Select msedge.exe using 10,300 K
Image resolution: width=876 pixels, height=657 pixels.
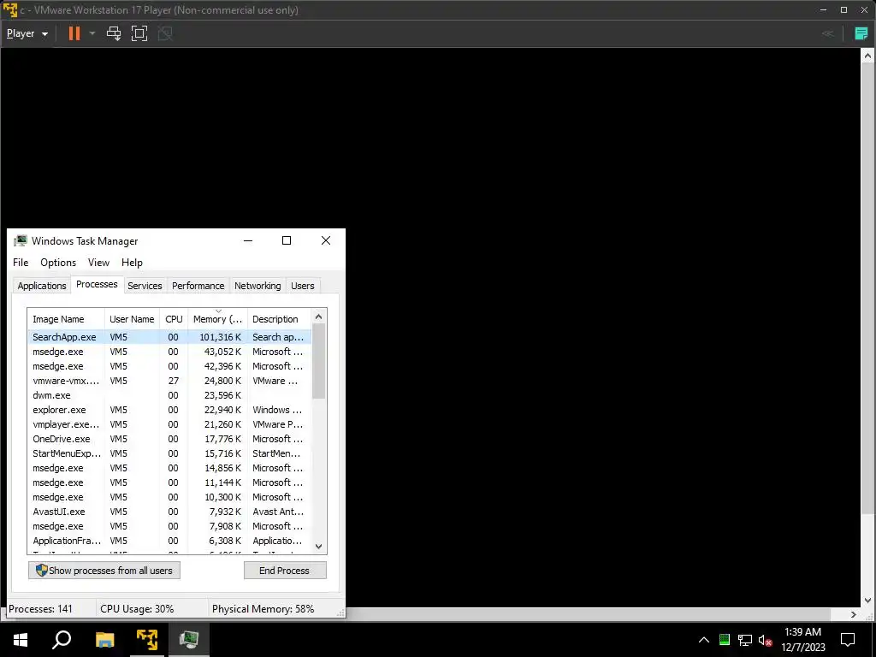[x=169, y=497]
